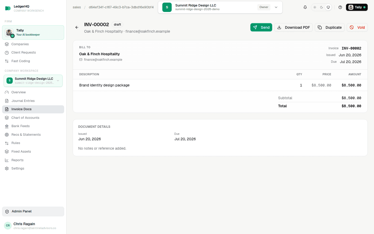Click the Total amount $8,500.00

[351, 106]
